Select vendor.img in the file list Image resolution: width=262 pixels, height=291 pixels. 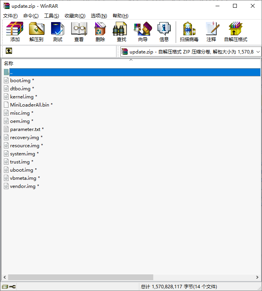(23, 186)
